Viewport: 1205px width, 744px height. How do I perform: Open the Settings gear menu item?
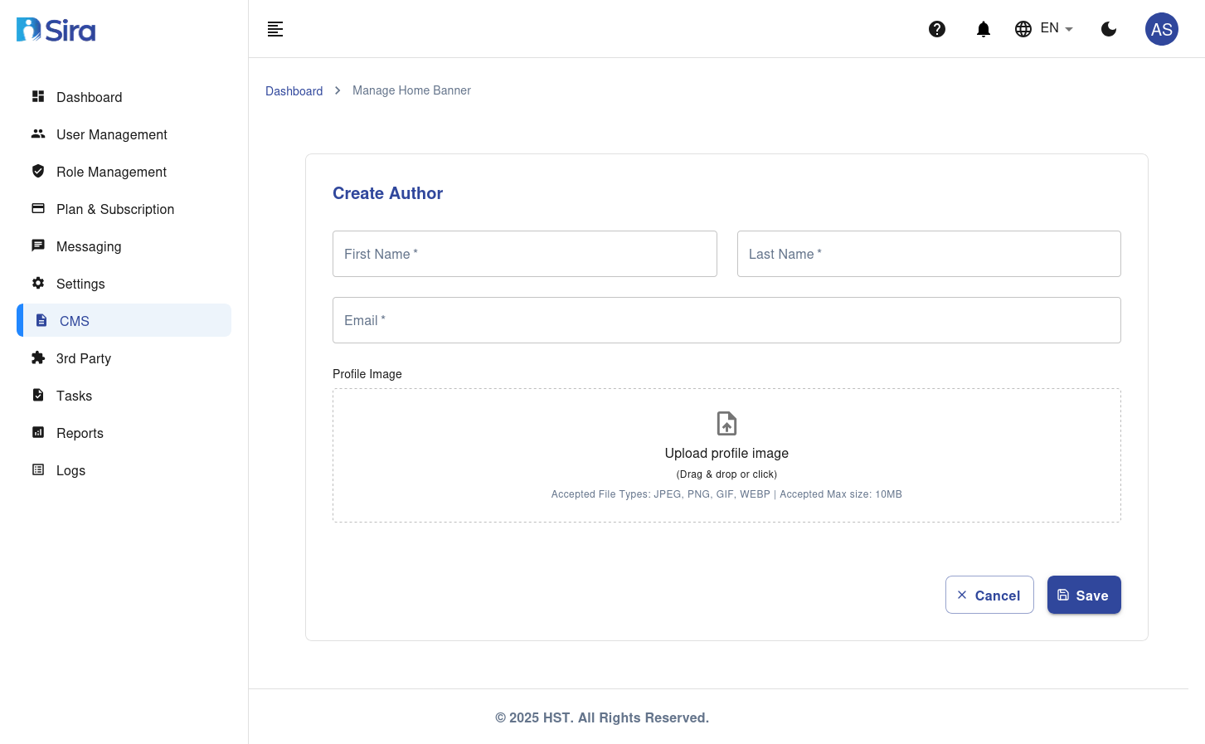tap(80, 284)
